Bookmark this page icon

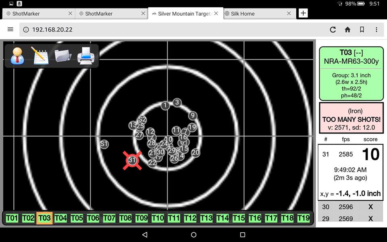point(362,29)
